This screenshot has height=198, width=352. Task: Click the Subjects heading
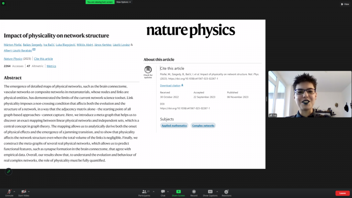(x=167, y=119)
